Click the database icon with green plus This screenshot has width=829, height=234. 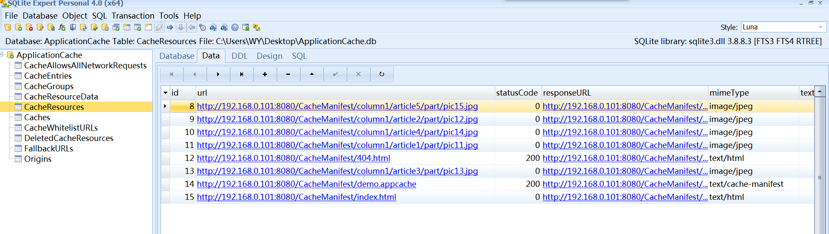point(19,27)
